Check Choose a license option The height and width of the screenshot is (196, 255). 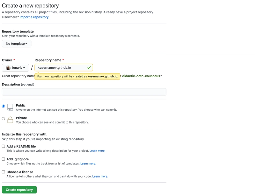4,172
